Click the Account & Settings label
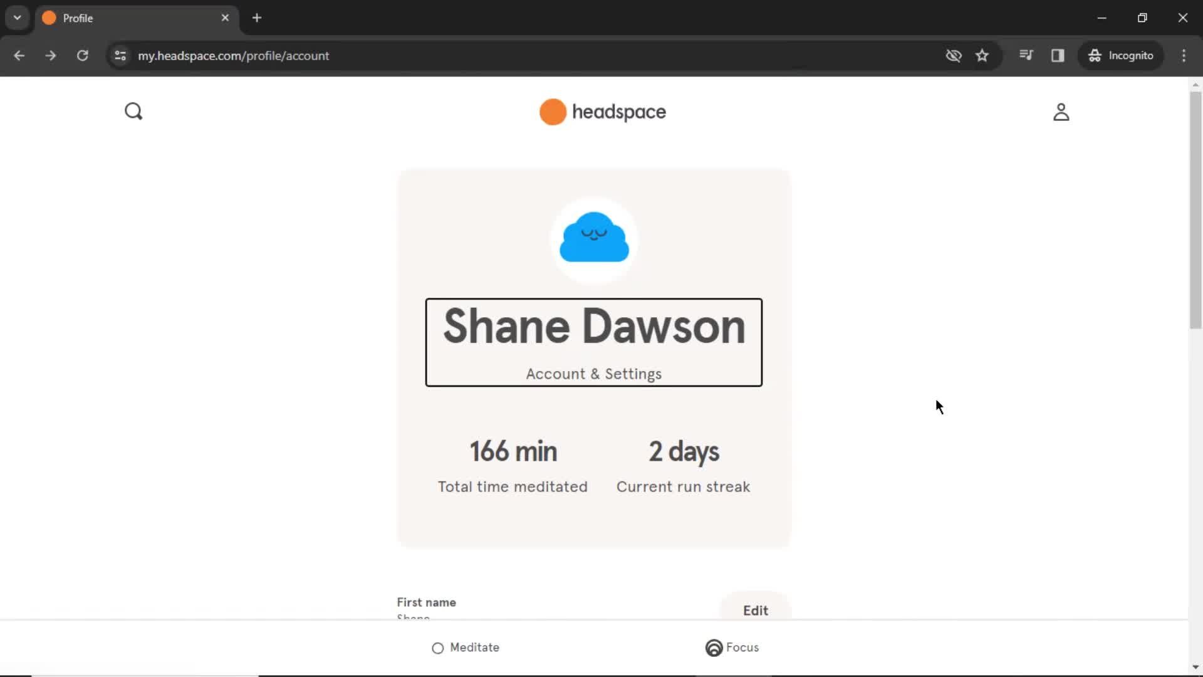The image size is (1203, 677). 593,374
